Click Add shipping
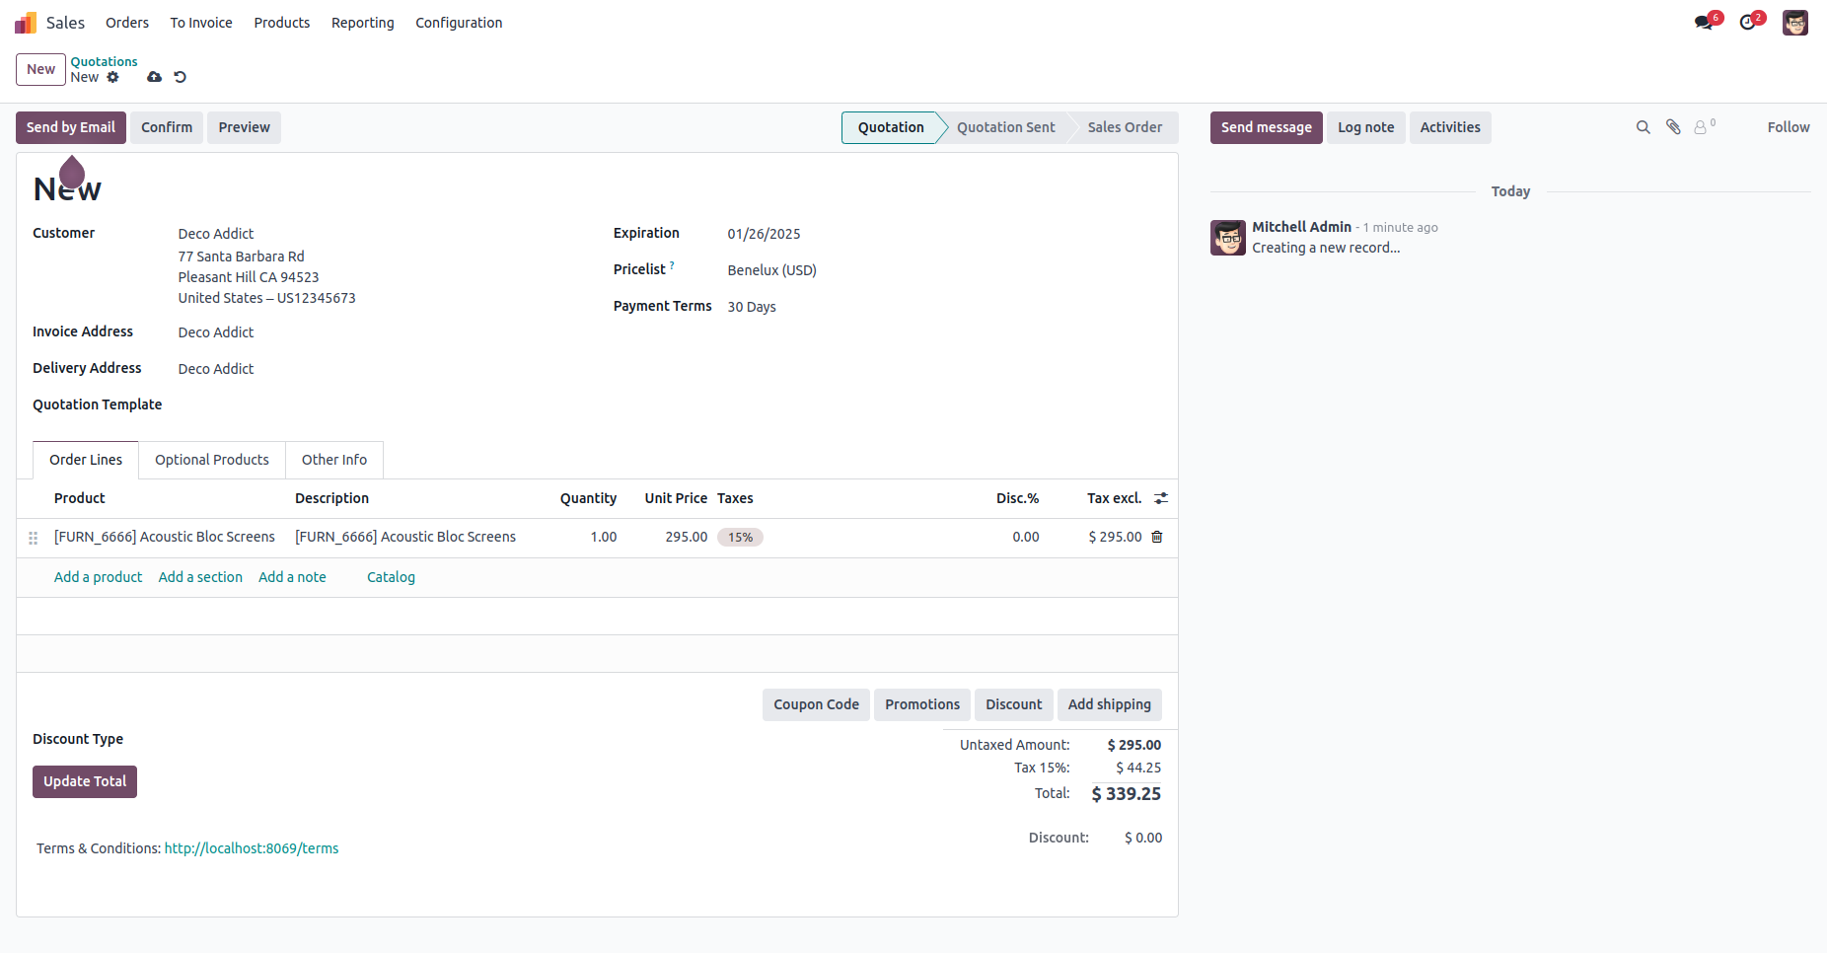The width and height of the screenshot is (1827, 953). (x=1110, y=704)
